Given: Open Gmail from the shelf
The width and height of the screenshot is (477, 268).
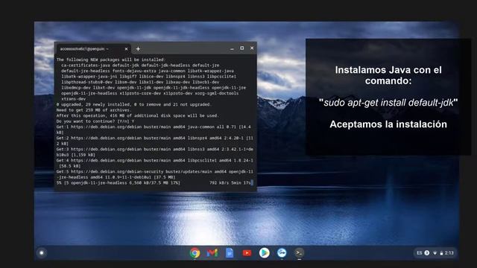Looking at the screenshot, I should click(212, 253).
